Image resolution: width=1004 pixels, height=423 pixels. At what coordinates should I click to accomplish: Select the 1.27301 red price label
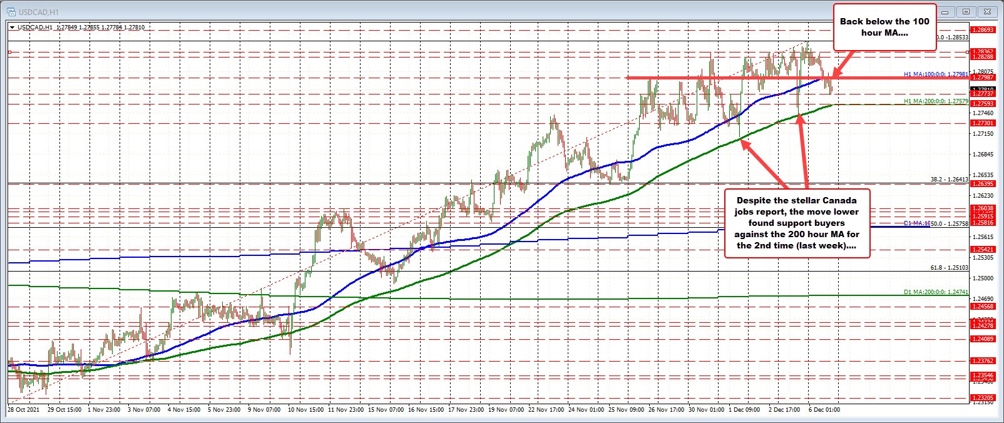[x=983, y=123]
